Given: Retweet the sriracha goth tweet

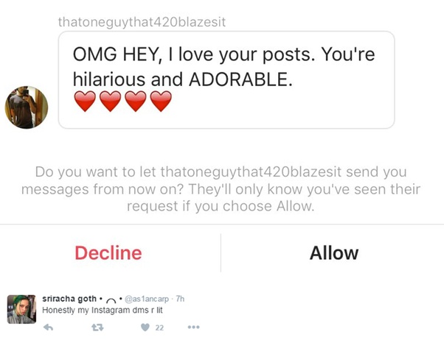Looking at the screenshot, I should [x=97, y=327].
